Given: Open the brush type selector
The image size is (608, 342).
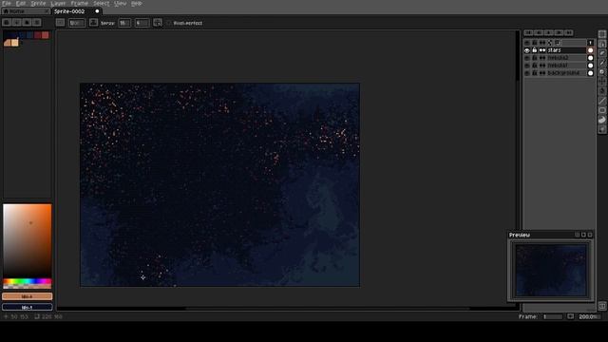Looking at the screenshot, I should tap(60, 23).
